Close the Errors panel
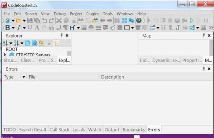The image size is (214, 138). 209,69
